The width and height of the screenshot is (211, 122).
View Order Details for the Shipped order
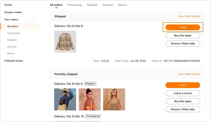point(189,16)
